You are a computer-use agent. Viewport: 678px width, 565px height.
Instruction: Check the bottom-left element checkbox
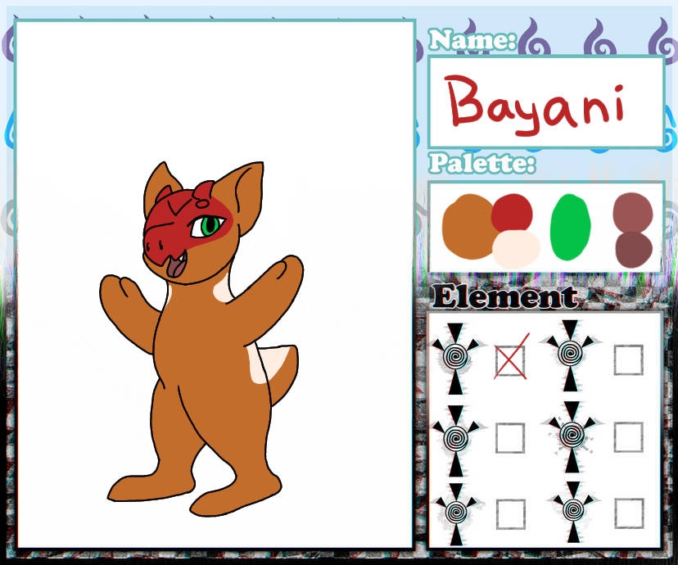tap(510, 513)
